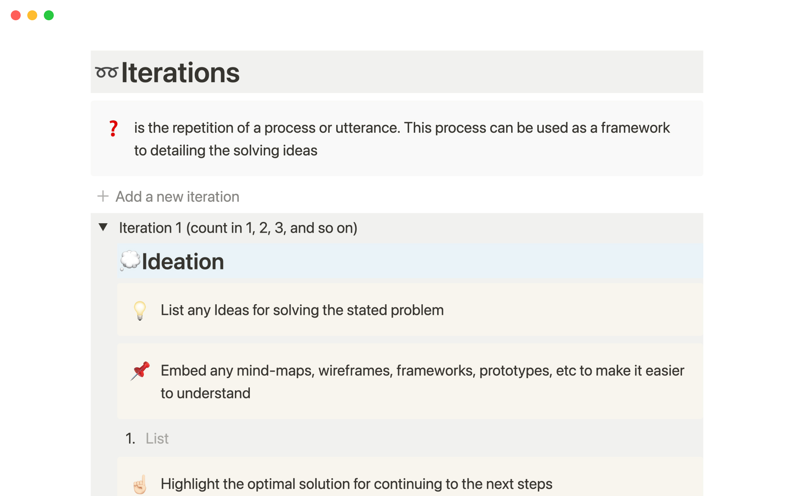794x496 pixels.
Task: Click the 'Iteration 1 (count in 1, 2, 3...)' toggle text
Action: coord(238,228)
